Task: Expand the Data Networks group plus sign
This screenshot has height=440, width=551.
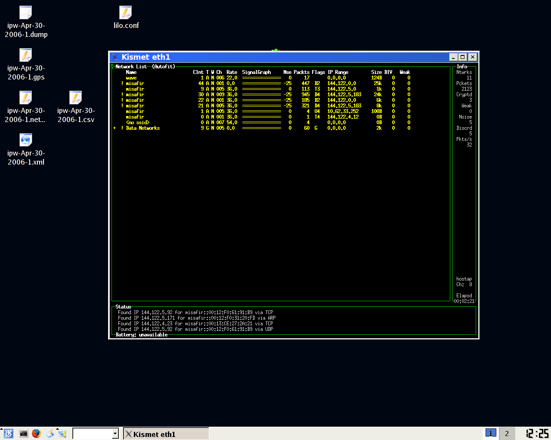Action: (x=115, y=128)
